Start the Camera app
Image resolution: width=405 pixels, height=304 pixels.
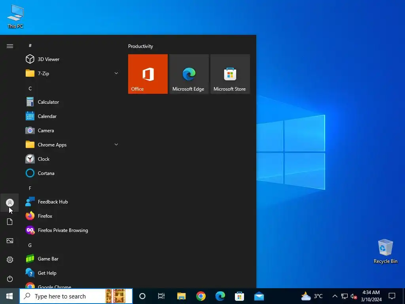click(72, 131)
